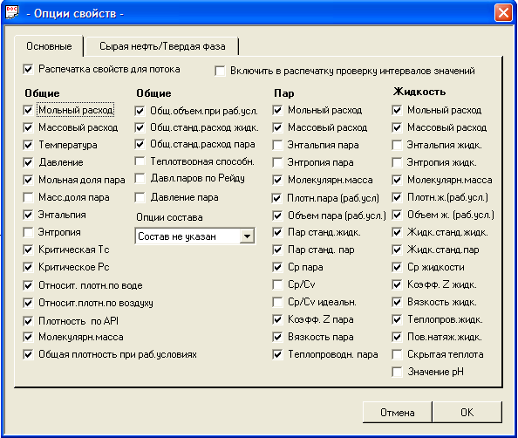Viewport: 518px width, 438px height.
Task: Toggle Массовый расход in the Пар column
Action: 278,127
